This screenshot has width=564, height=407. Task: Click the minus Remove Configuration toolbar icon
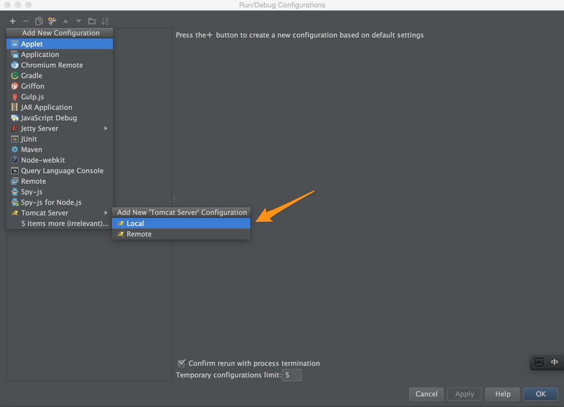pos(26,21)
